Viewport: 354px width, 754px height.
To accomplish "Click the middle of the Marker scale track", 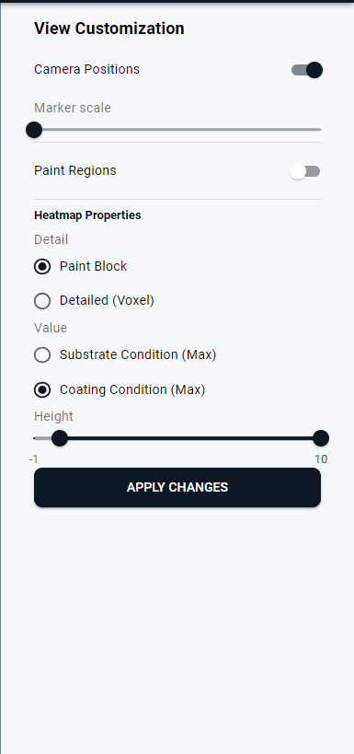I will 177,130.
